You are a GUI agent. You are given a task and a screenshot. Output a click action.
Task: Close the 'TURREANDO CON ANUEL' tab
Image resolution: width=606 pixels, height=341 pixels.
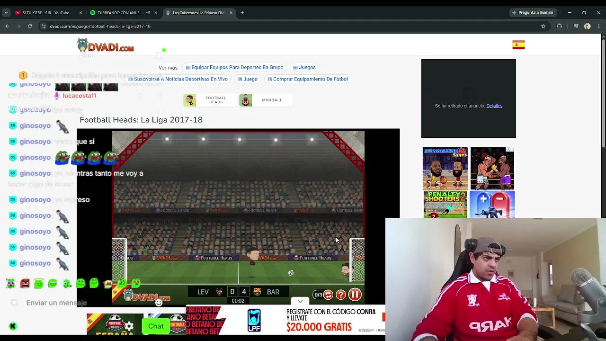click(x=156, y=13)
